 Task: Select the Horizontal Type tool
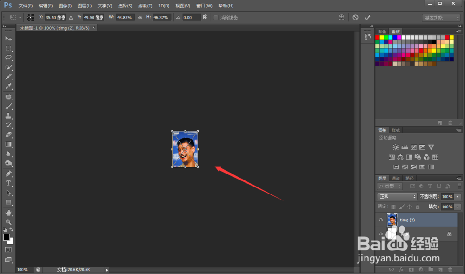point(8,183)
